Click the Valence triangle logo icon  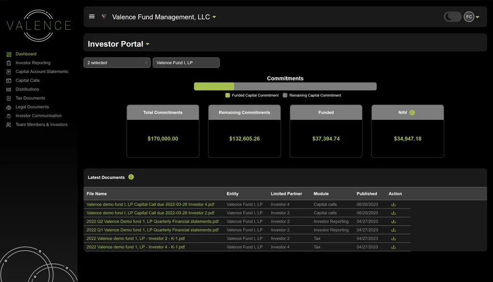tap(104, 17)
